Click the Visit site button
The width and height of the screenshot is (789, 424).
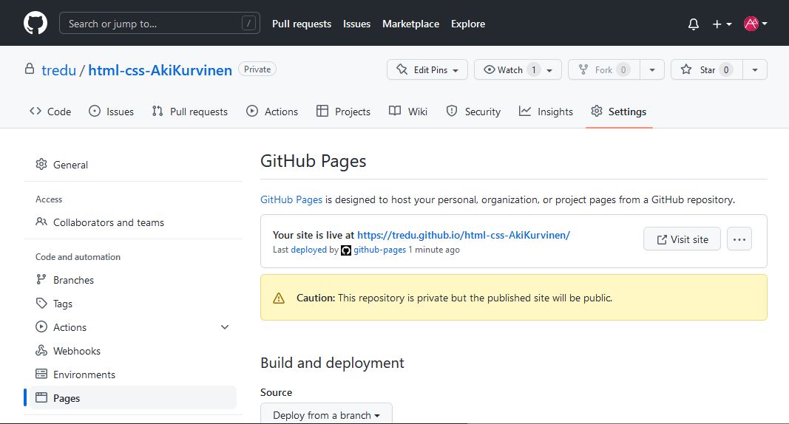click(682, 239)
